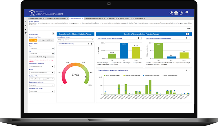218x126 pixels.
Task: Open the filter funnel icon in sidebar
Action: click(26, 22)
